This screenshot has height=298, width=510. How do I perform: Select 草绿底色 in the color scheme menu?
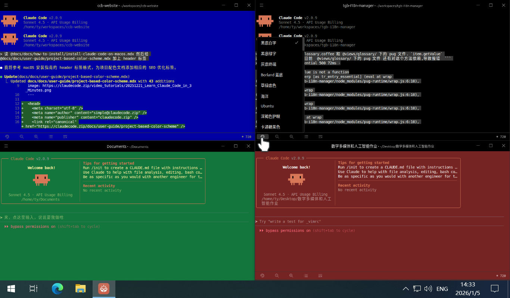pos(268,86)
